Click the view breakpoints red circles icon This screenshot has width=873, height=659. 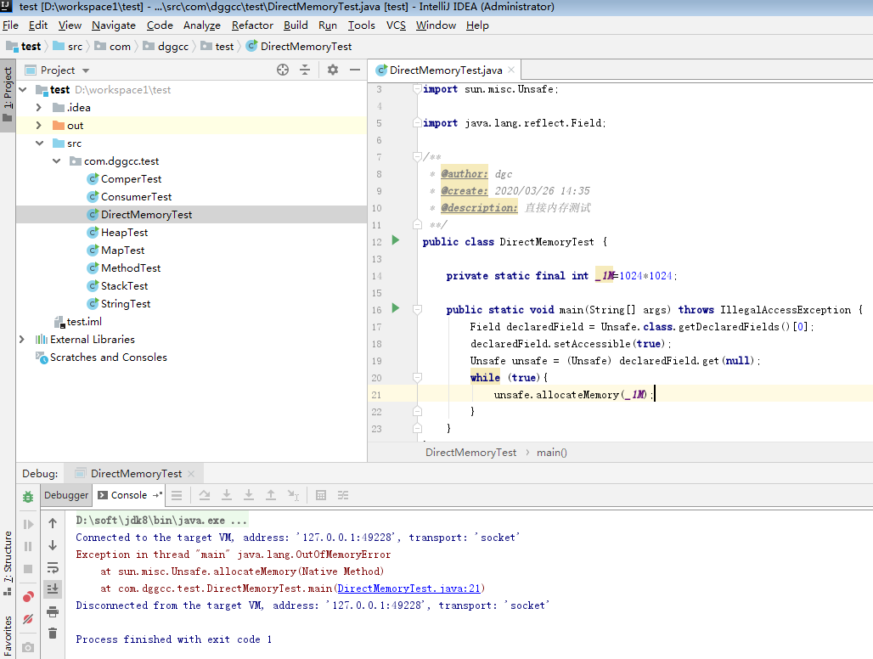click(x=28, y=597)
